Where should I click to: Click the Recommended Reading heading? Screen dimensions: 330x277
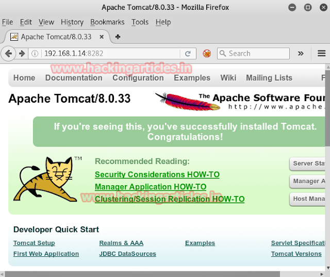click(x=142, y=161)
